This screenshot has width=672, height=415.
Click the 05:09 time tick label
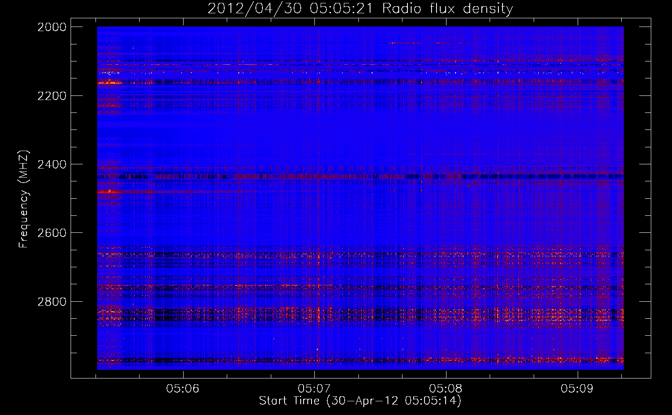[577, 389]
